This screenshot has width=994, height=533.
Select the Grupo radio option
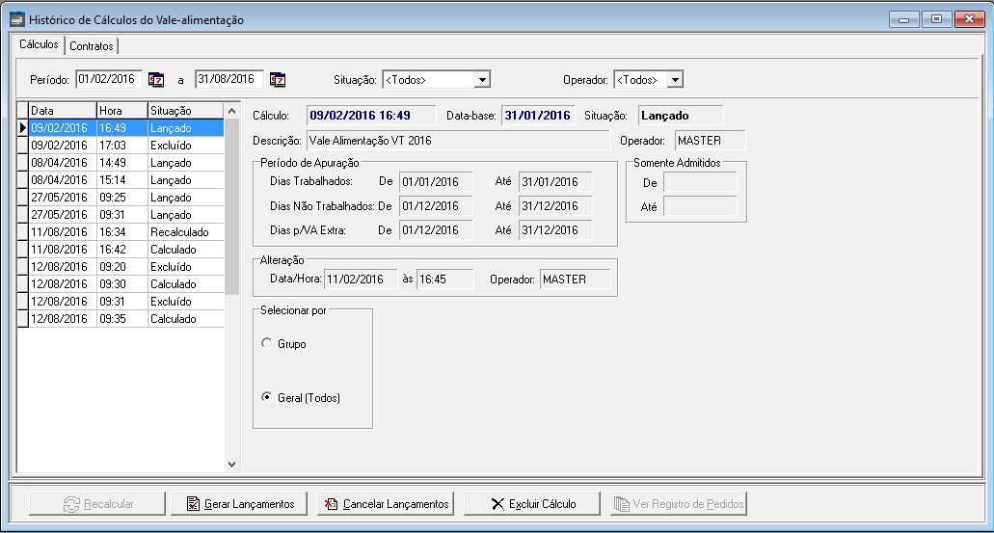[x=266, y=344]
